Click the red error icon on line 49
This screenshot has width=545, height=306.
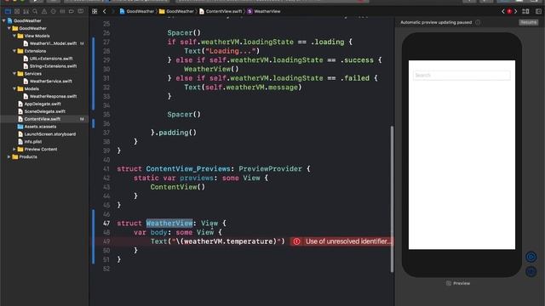pyautogui.click(x=296, y=241)
